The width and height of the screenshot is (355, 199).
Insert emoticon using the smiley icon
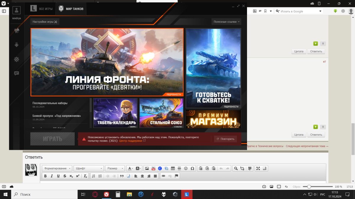(x=186, y=168)
